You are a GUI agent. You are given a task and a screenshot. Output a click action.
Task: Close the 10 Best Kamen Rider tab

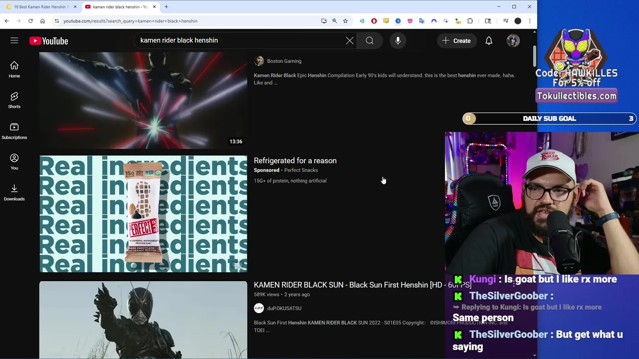[x=75, y=7]
